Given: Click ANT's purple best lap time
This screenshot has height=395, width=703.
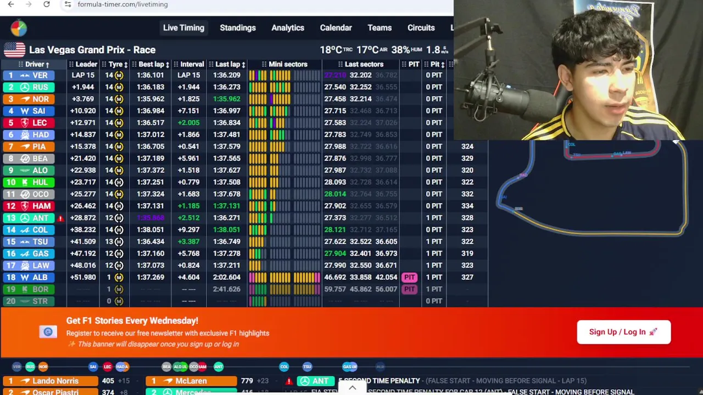Looking at the screenshot, I should pyautogui.click(x=150, y=218).
